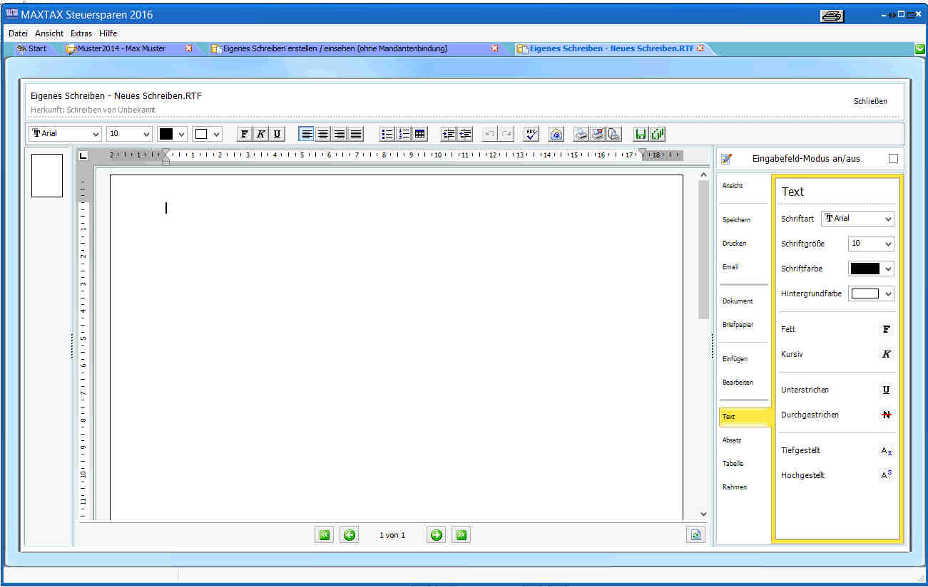928x587 pixels.
Task: Go to the next page with the green arrow
Action: pos(437,535)
